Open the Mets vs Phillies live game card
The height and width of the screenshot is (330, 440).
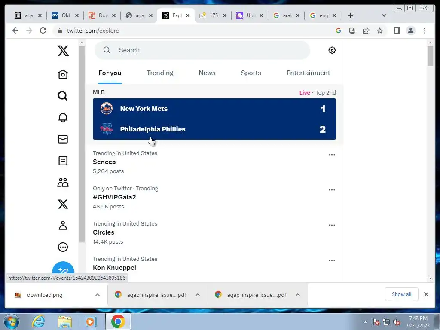(214, 119)
